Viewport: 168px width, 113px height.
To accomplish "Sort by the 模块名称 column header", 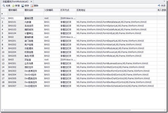I will 34,10.
